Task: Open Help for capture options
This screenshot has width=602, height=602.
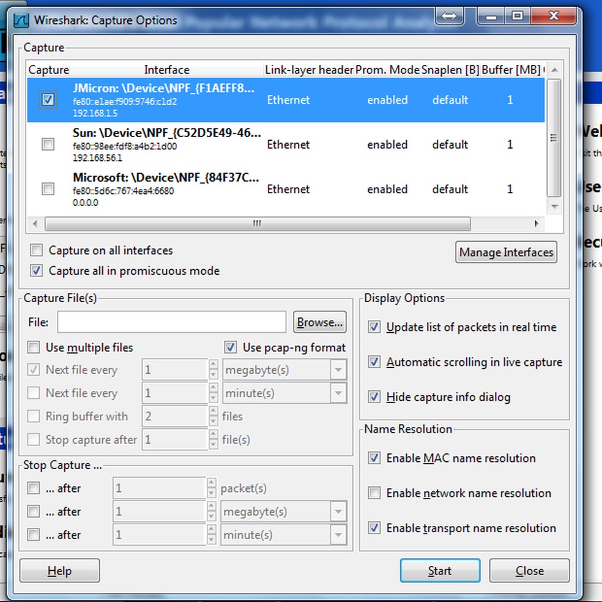Action: pos(59,571)
